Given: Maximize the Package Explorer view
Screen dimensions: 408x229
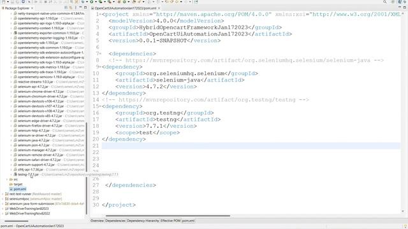Looking at the screenshot, I should pyautogui.click(x=85, y=8).
